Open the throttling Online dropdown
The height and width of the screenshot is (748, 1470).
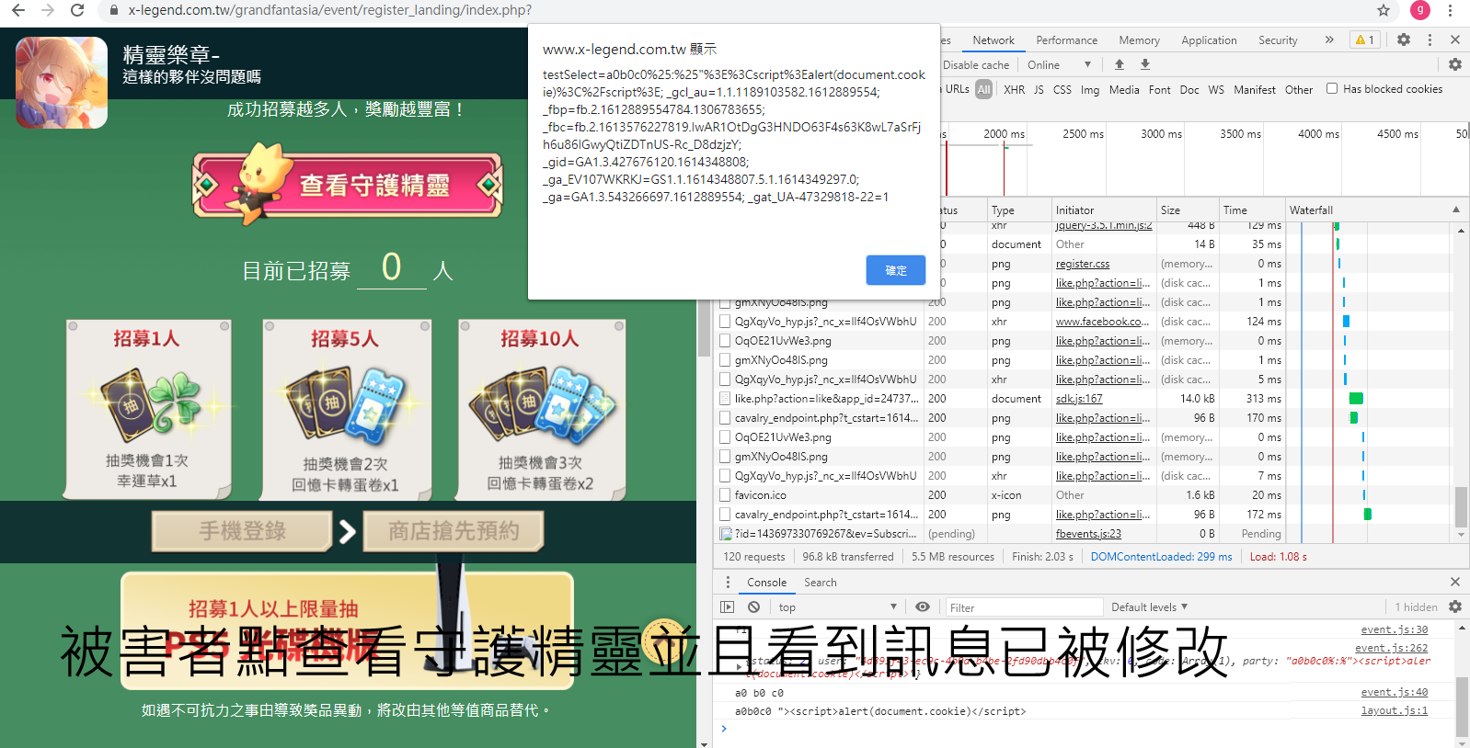(1059, 64)
